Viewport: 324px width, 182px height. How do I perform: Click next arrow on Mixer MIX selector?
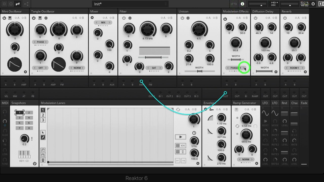109,22
